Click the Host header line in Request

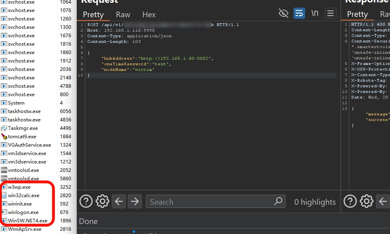click(x=121, y=30)
